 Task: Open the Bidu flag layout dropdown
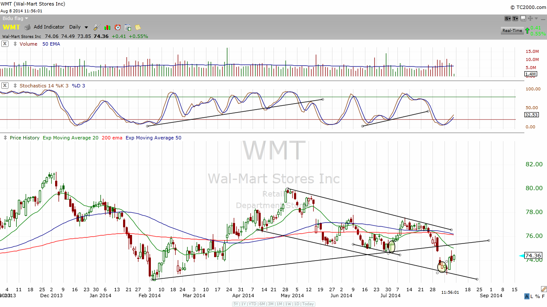(x=15, y=18)
